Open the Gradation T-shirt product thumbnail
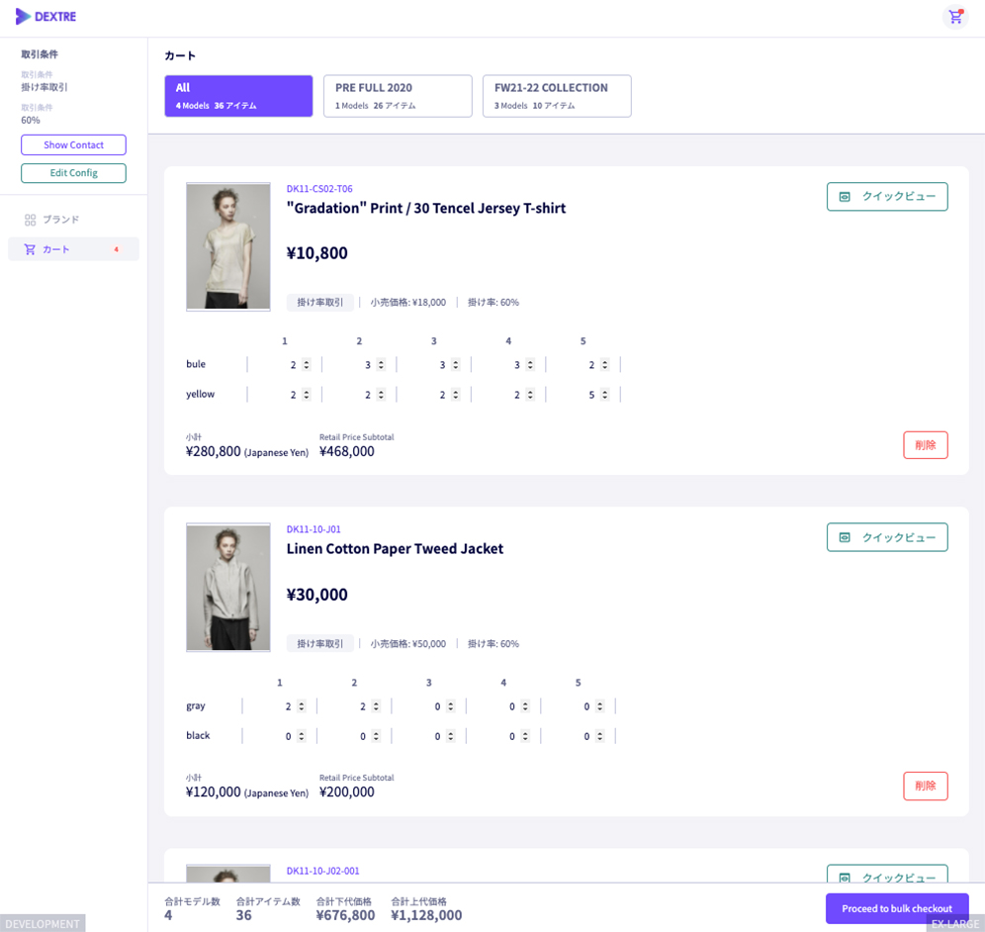Viewport: 985px width, 932px height. point(228,246)
